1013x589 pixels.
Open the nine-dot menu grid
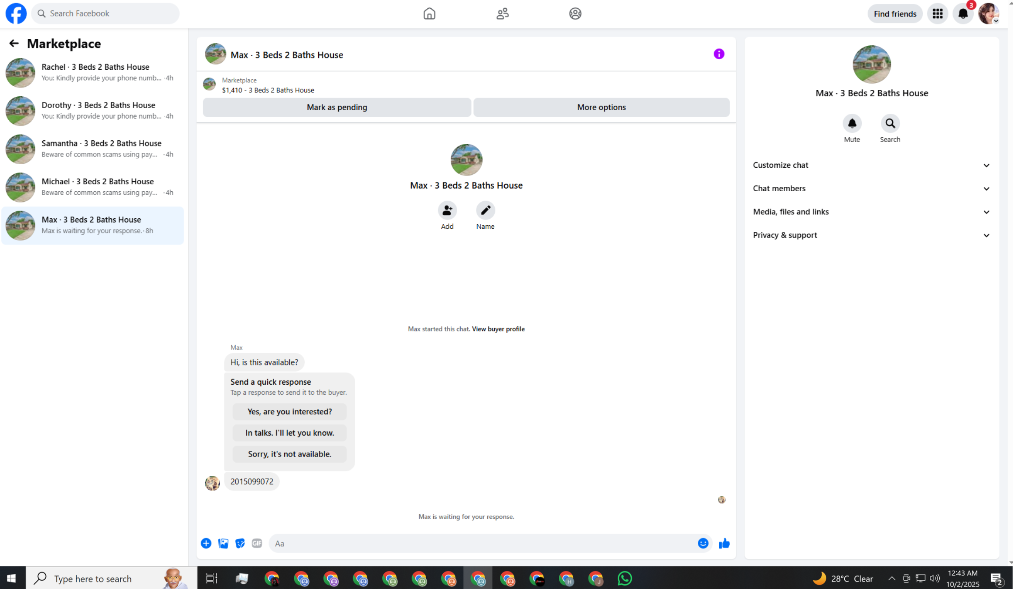pyautogui.click(x=937, y=14)
